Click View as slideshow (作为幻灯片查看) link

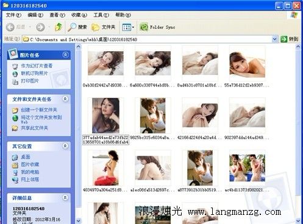point(37,66)
